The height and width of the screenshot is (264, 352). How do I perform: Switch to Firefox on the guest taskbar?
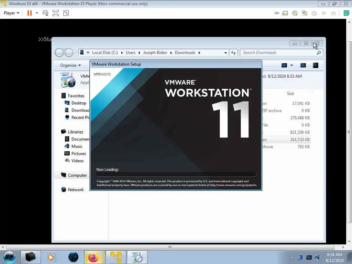93,257
